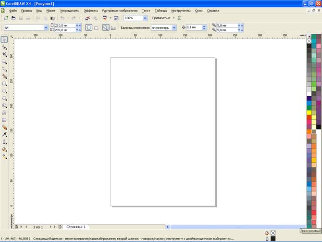This screenshot has width=322, height=242.
Task: Expand the units миллиметры dropdown
Action: tap(174, 27)
